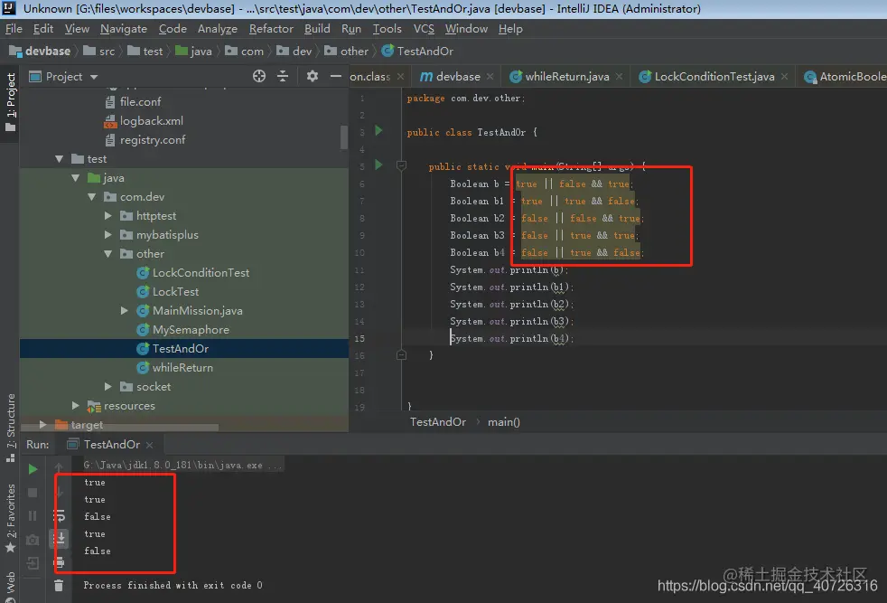887x603 pixels.
Task: Click the Project tree horizontal scrollbar
Action: click(119, 428)
